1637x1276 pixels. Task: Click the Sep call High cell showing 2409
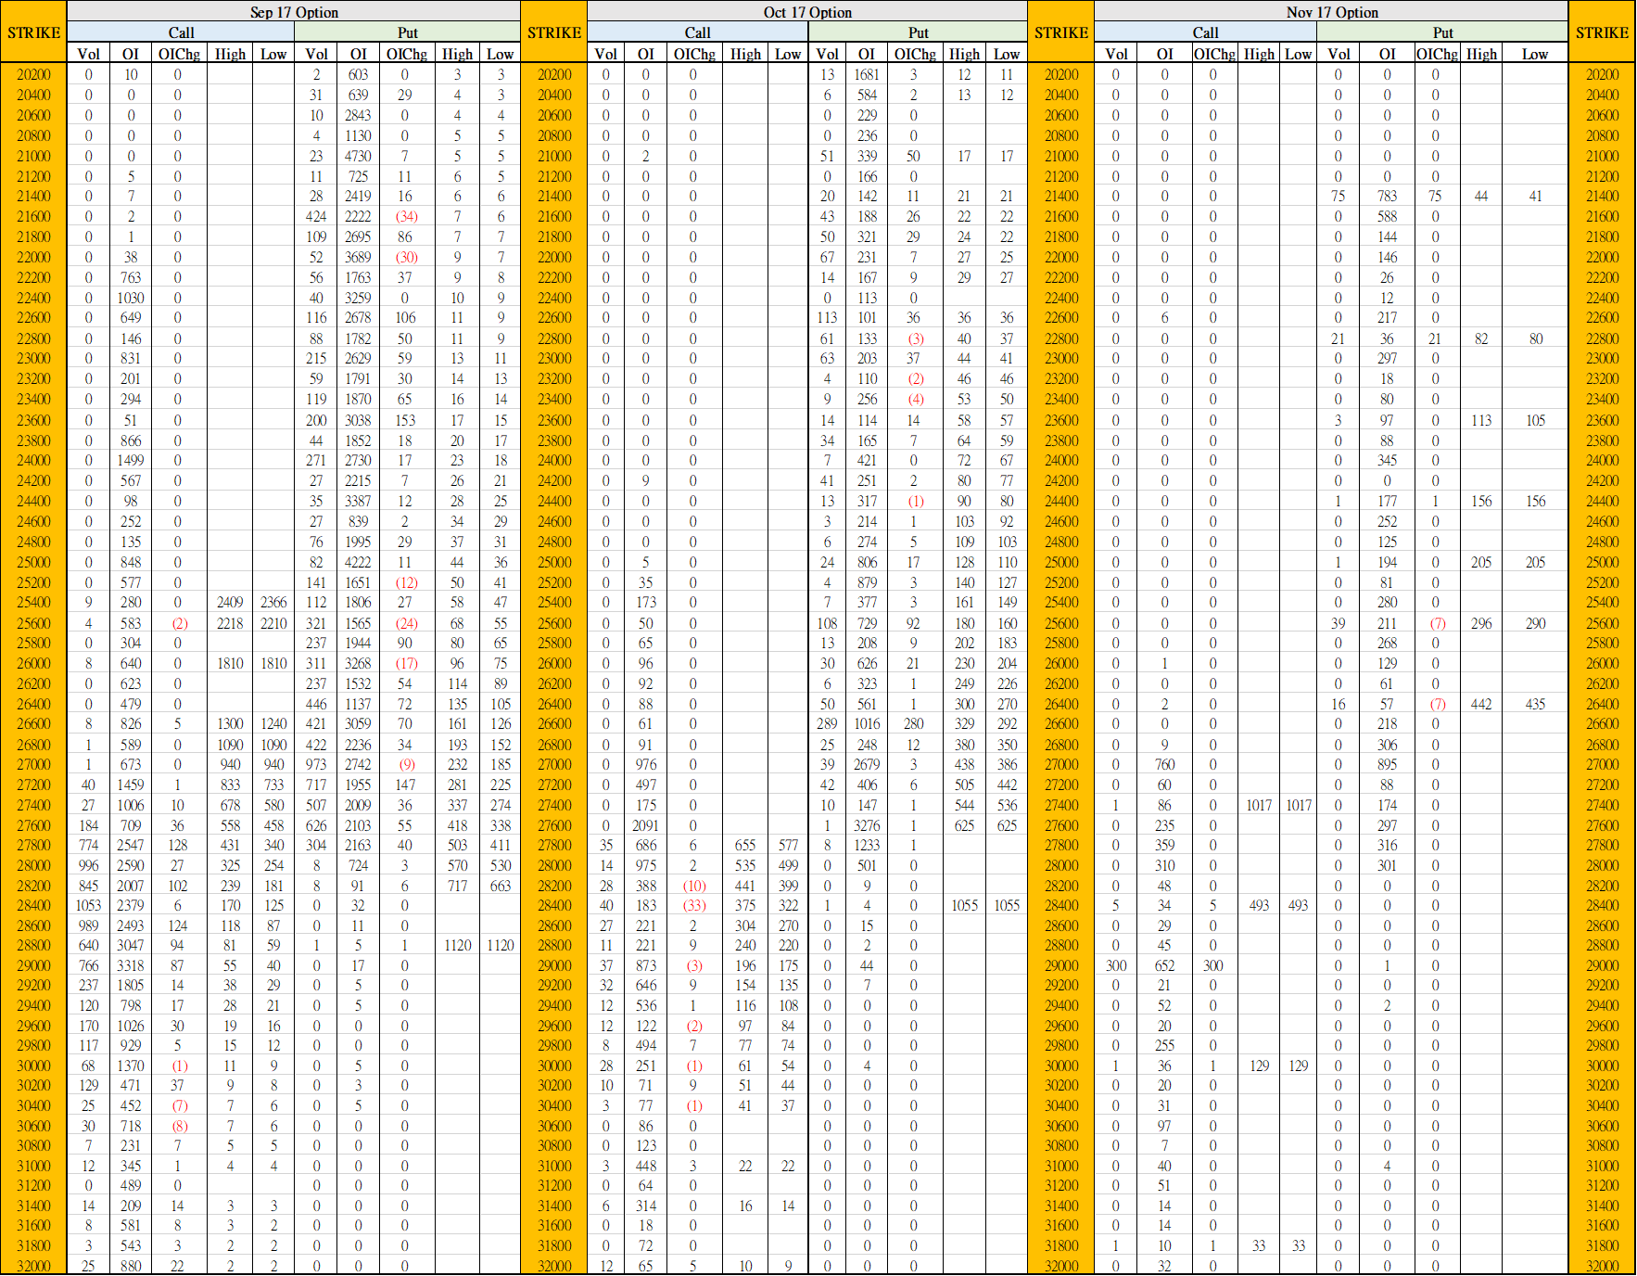230,603
